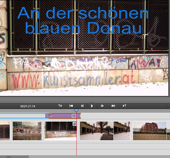The height and width of the screenshot is (158, 170).
Task: Click the title clip trim start handle
Action: pos(50,115)
